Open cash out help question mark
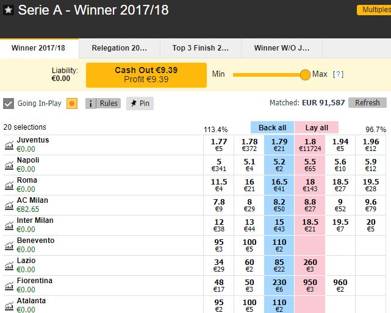Screen dimensions: 391x313 [338, 74]
